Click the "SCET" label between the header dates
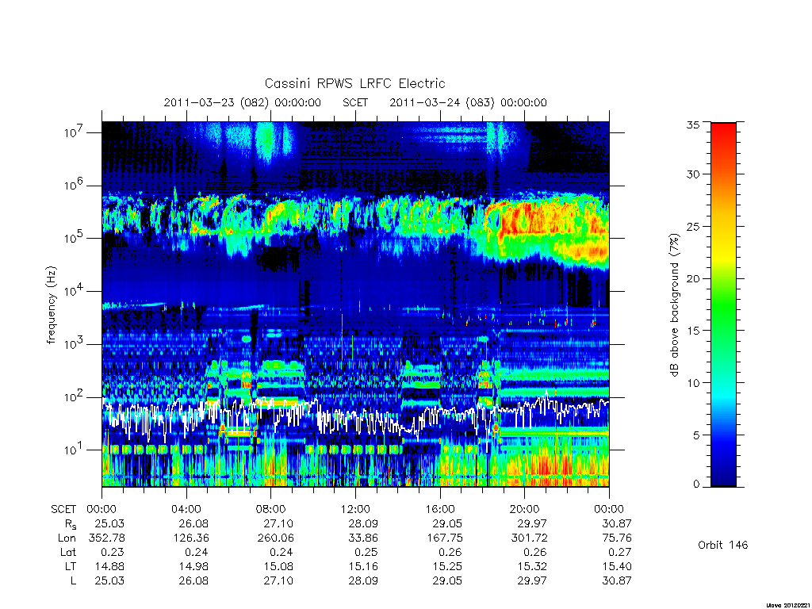The width and height of the screenshot is (812, 609). [x=355, y=102]
